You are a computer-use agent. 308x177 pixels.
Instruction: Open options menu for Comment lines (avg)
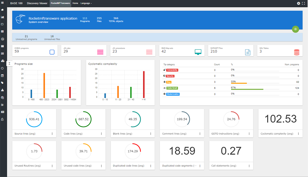point(200,134)
